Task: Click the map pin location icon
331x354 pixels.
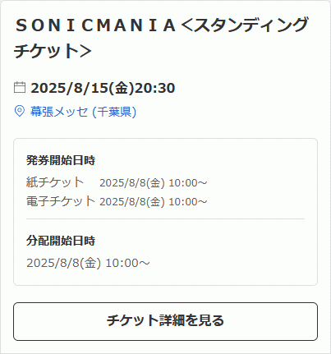Action: (x=20, y=111)
